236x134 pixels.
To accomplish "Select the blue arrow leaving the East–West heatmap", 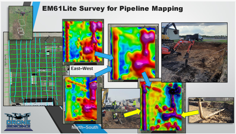I will 104,55.
